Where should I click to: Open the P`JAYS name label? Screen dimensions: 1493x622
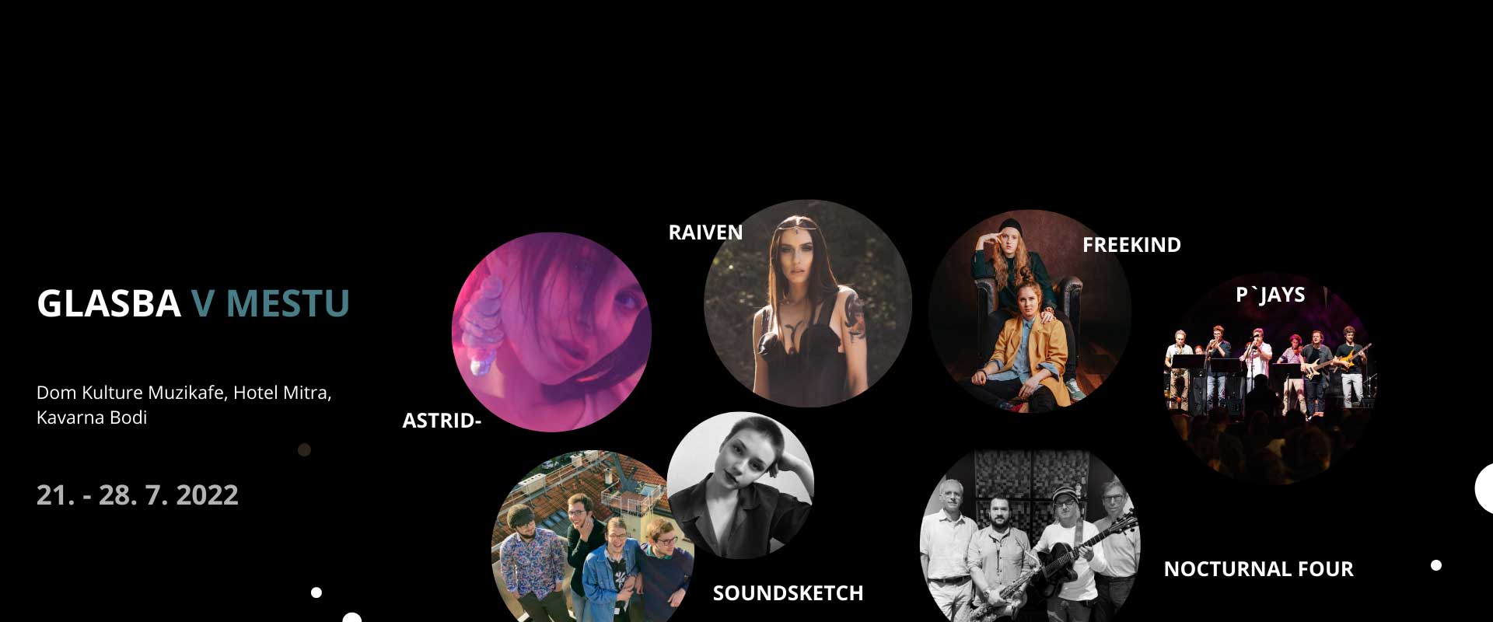(1271, 295)
